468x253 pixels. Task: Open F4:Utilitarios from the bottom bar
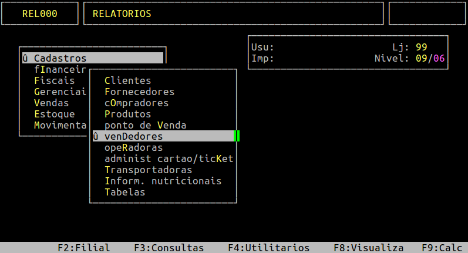(268, 248)
